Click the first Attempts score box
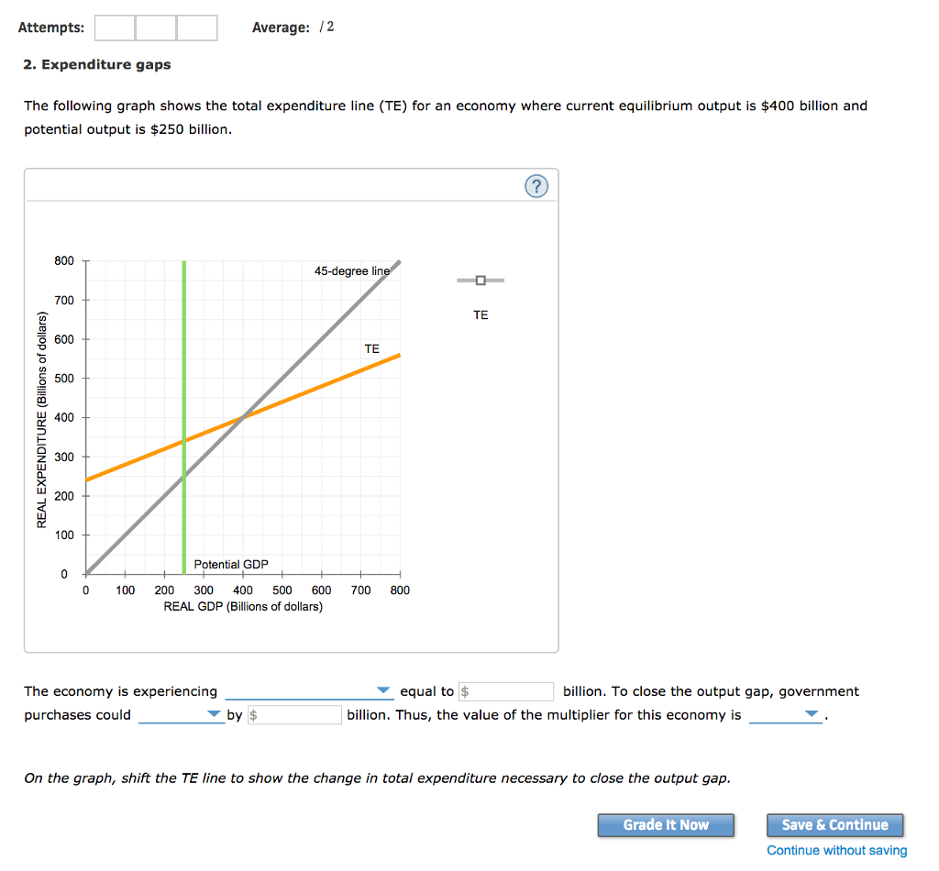This screenshot has height=871, width=939. 115,28
